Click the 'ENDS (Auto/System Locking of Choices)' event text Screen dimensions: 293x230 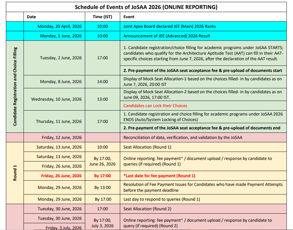tap(203, 117)
